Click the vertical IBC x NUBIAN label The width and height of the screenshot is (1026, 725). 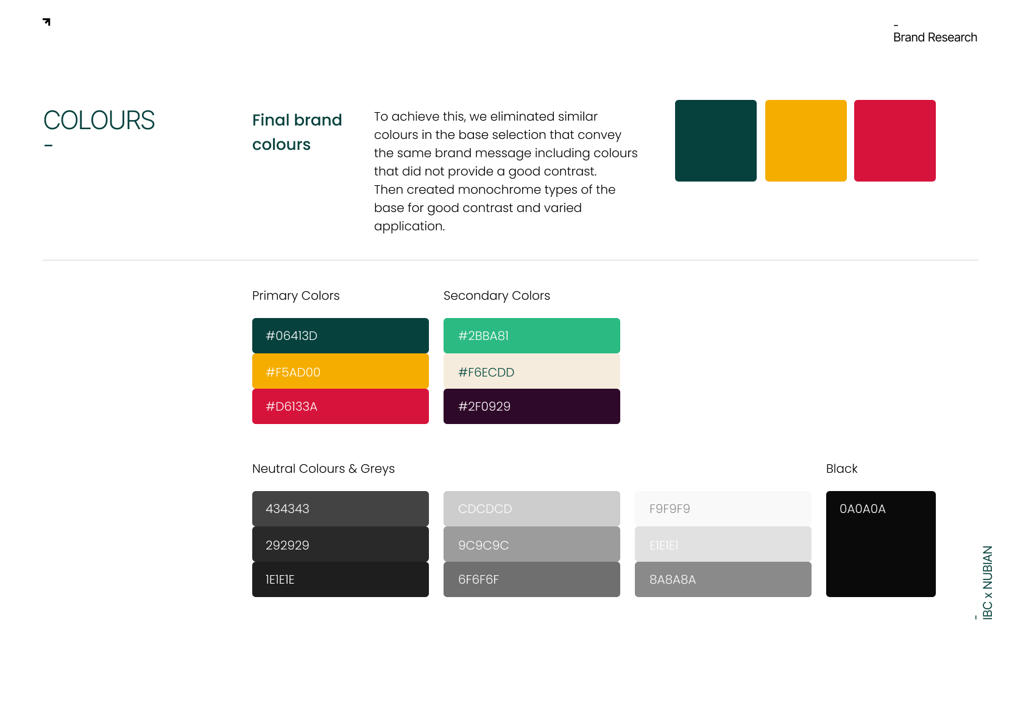click(988, 582)
